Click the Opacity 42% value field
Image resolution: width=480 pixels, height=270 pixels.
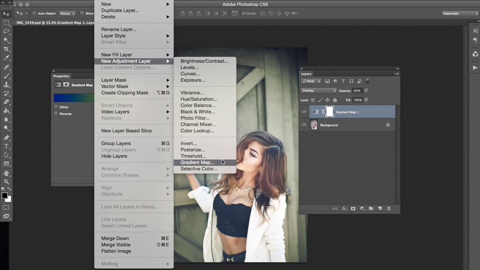pos(358,91)
